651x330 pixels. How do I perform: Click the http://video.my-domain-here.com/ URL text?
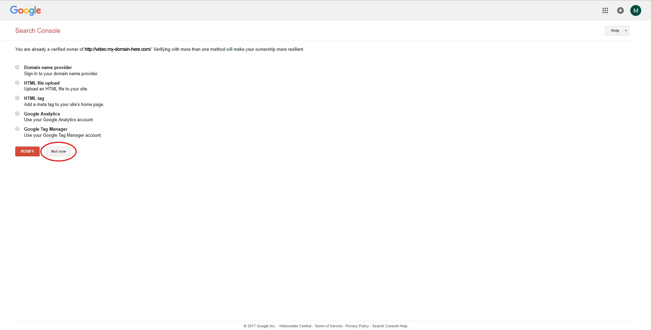tap(118, 49)
